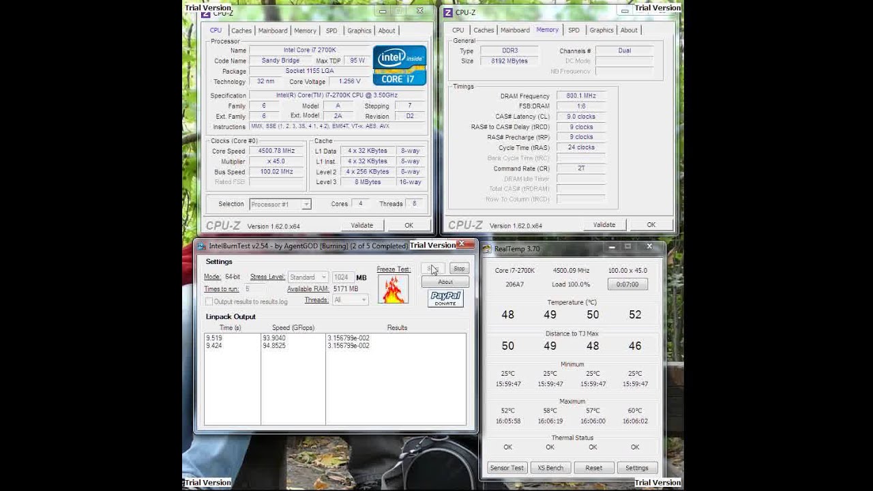The height and width of the screenshot is (491, 873).
Task: Click OK in the CPU-Z Memory window
Action: pyautogui.click(x=651, y=224)
